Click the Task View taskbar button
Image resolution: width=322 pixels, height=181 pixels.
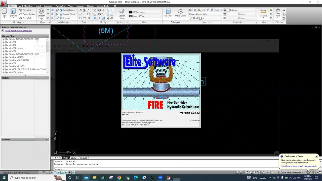[78, 178]
